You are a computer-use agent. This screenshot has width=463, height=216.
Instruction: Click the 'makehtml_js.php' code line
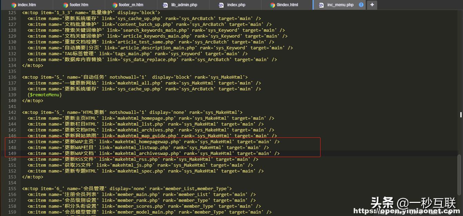coord(140,165)
